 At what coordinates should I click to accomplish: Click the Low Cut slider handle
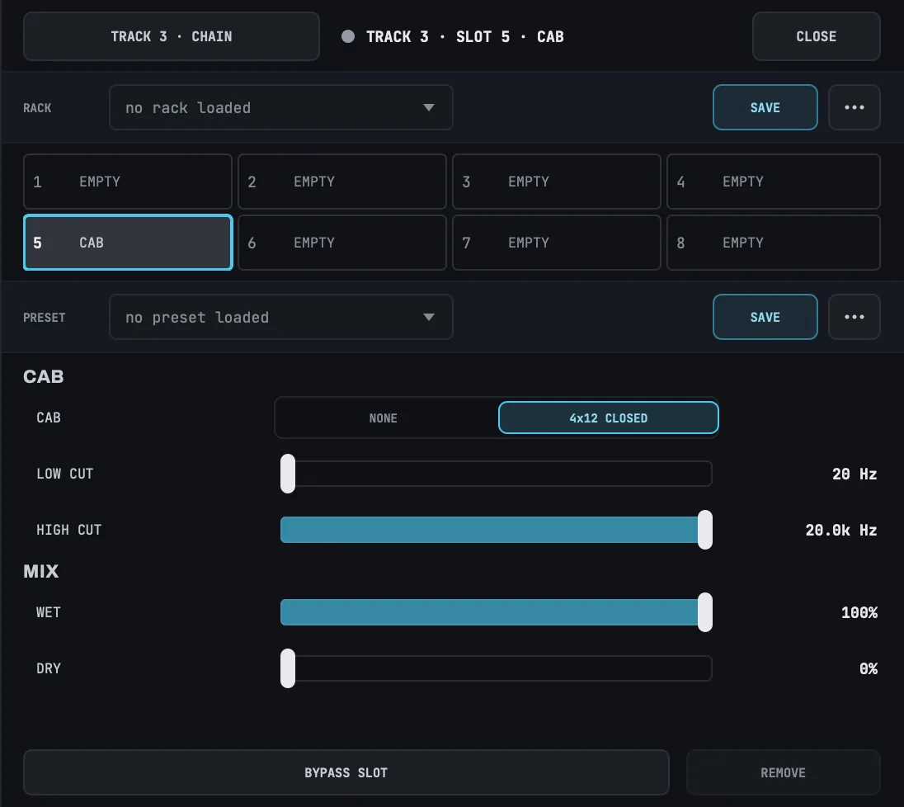pyautogui.click(x=288, y=474)
